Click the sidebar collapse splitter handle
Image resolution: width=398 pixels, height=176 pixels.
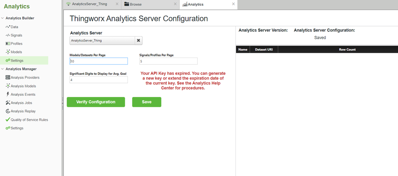pos(63,103)
